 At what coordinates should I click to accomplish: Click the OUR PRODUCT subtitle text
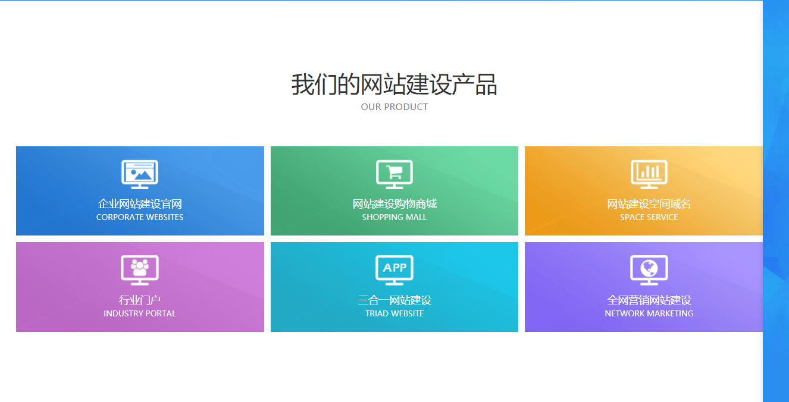pos(394,107)
